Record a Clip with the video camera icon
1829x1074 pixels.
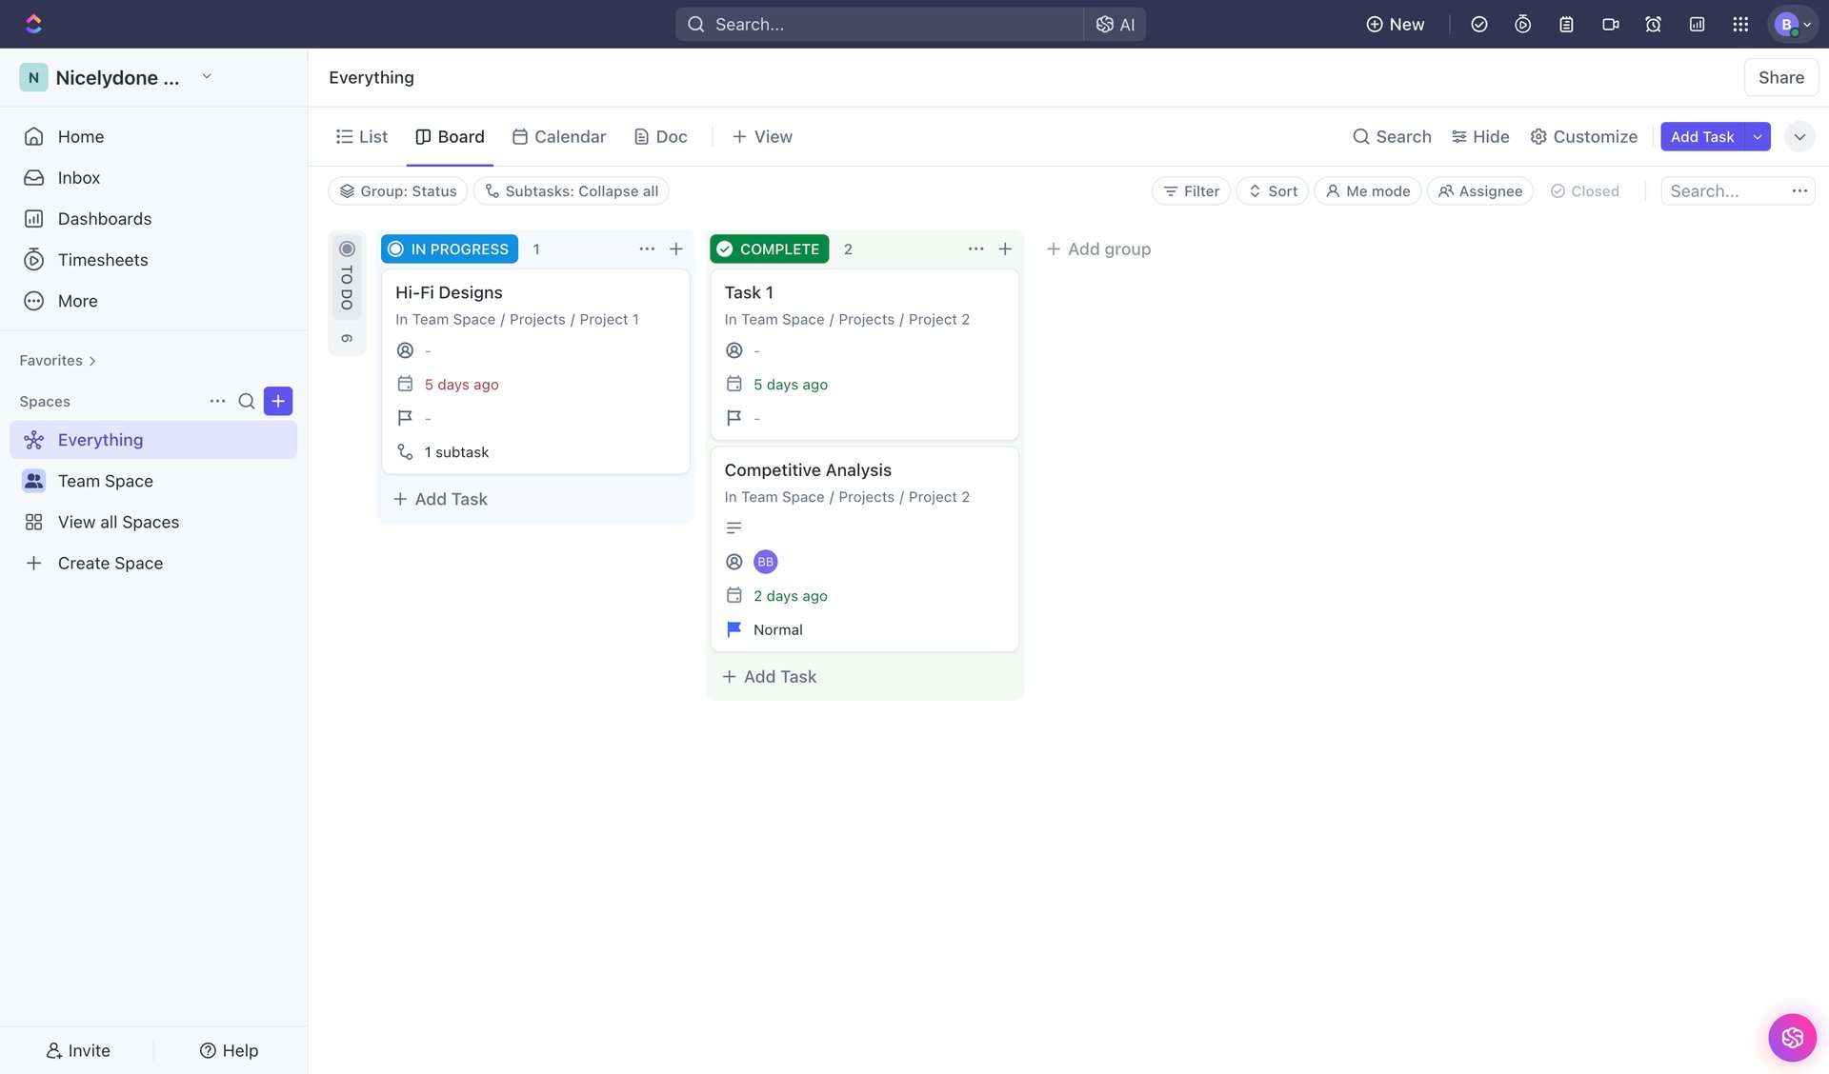tap(1610, 24)
